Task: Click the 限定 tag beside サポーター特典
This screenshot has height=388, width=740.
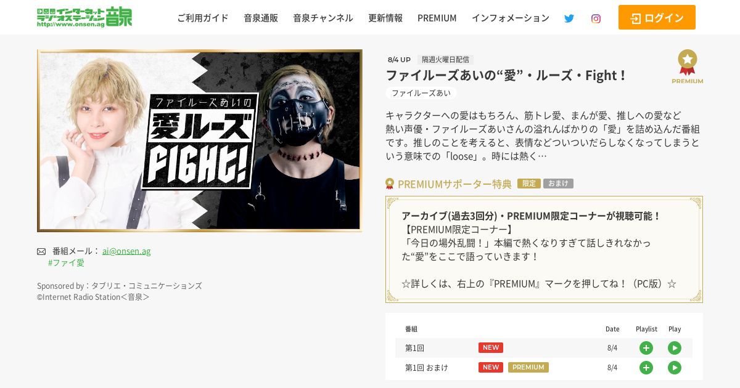Action: pos(529,184)
